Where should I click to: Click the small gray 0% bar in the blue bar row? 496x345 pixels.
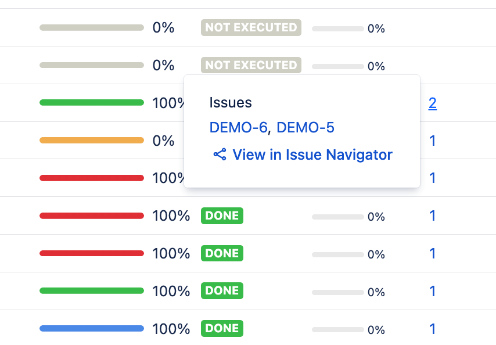tap(338, 329)
